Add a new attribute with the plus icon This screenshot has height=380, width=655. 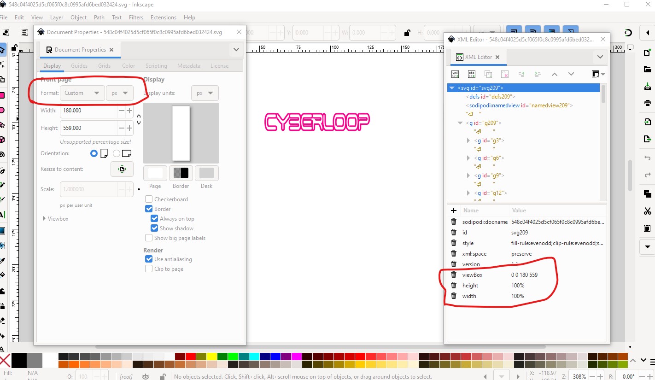(454, 210)
